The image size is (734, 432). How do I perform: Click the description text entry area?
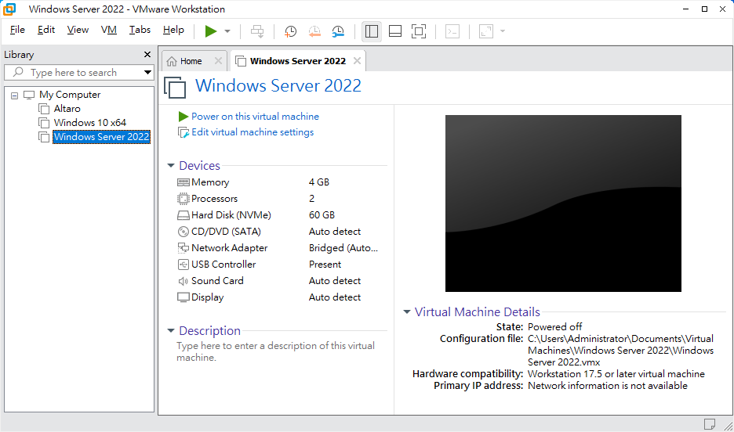(x=276, y=351)
